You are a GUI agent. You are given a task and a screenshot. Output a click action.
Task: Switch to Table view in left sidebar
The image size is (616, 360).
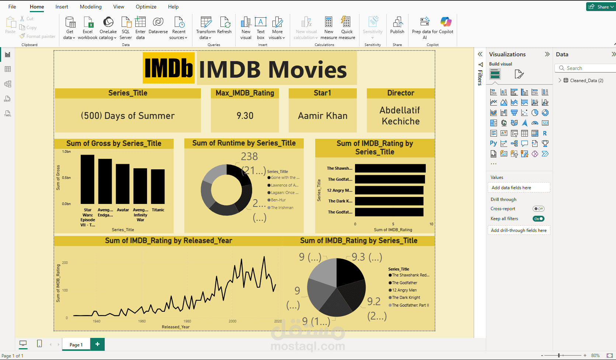(x=7, y=69)
